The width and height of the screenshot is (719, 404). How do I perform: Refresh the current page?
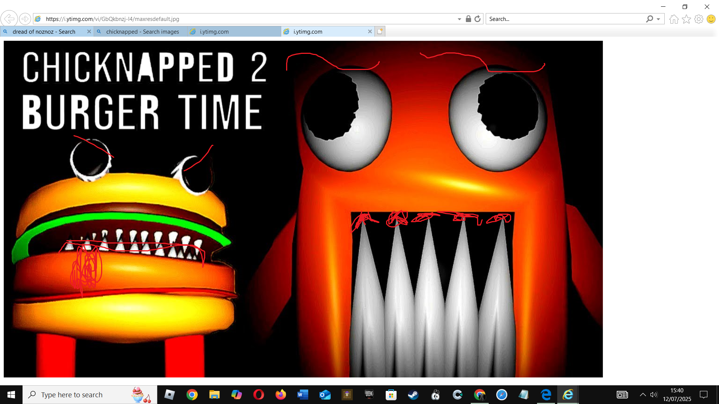tap(477, 19)
